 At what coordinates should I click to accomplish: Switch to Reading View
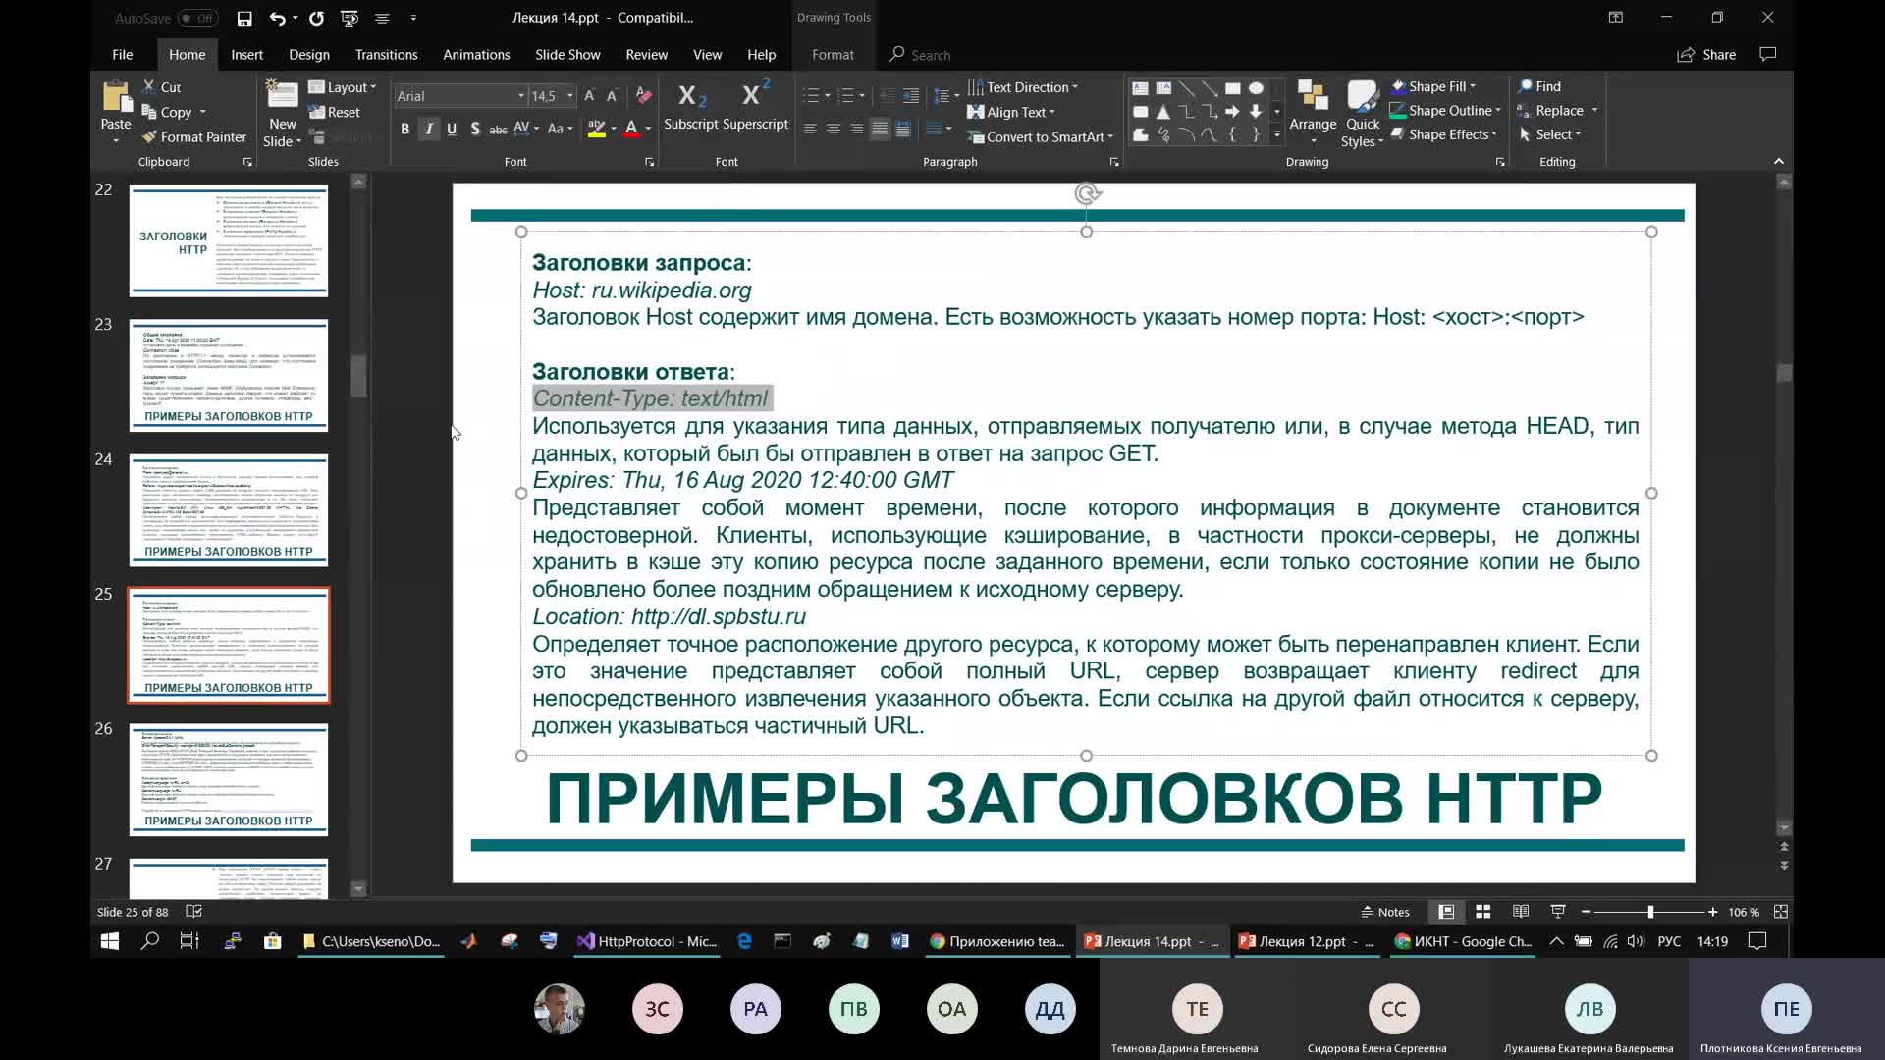point(1521,912)
